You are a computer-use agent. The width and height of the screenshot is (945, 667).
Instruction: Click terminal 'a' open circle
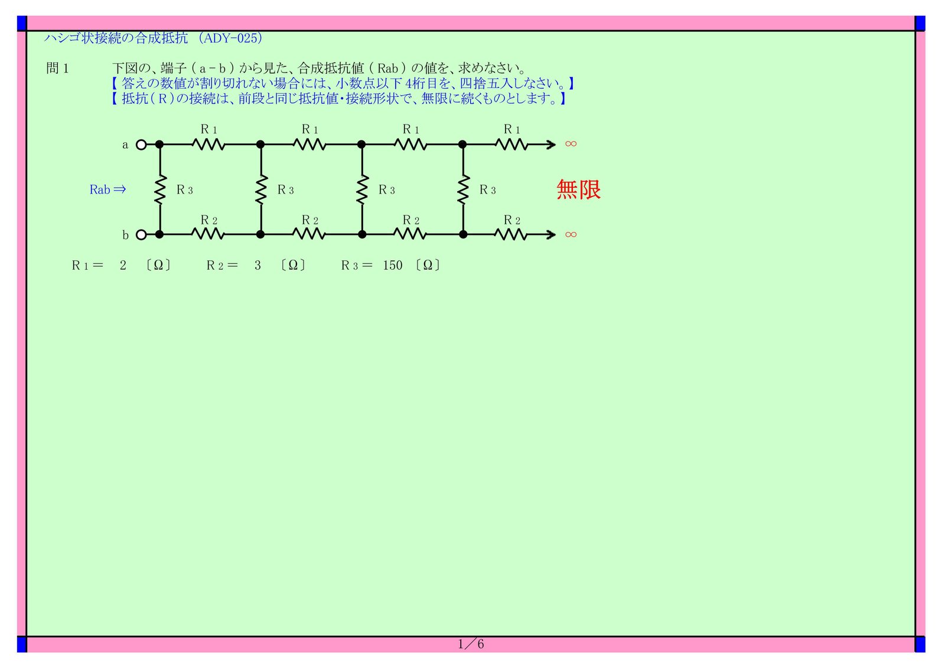click(x=141, y=145)
